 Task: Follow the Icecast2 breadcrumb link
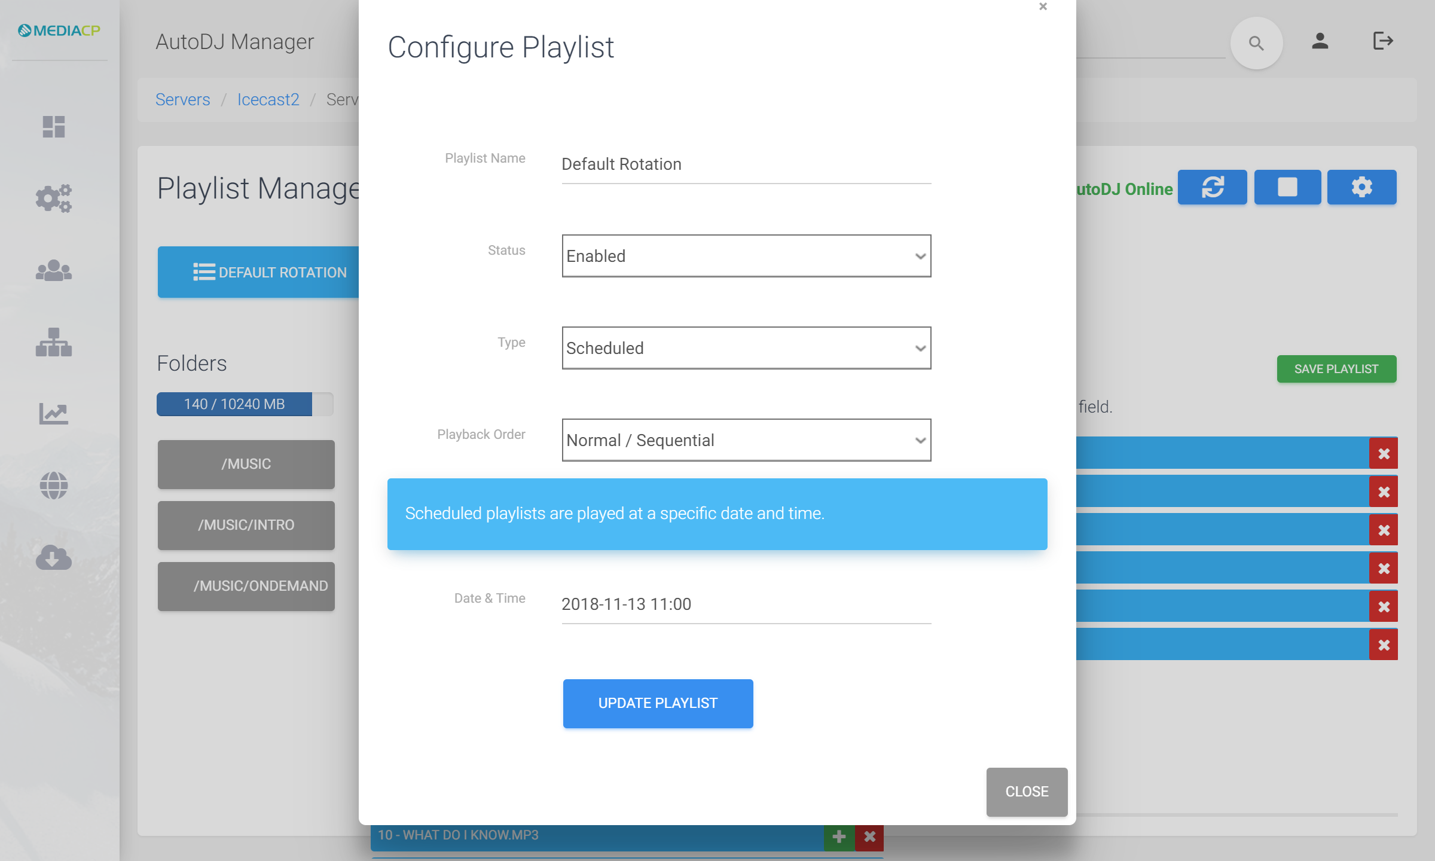pyautogui.click(x=268, y=99)
